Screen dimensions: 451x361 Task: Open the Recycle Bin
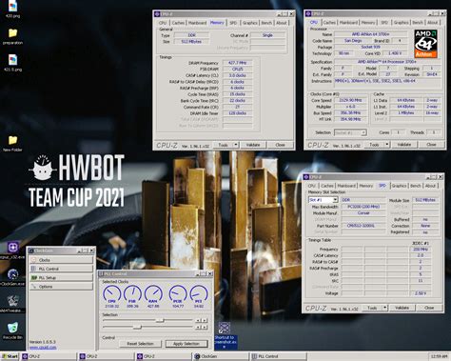[12, 331]
